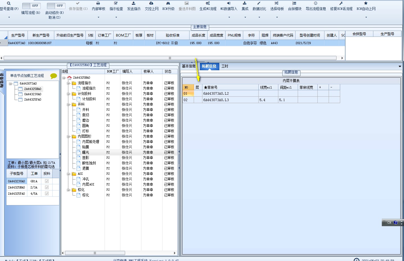Click the 集成 download icon

tap(245, 3)
